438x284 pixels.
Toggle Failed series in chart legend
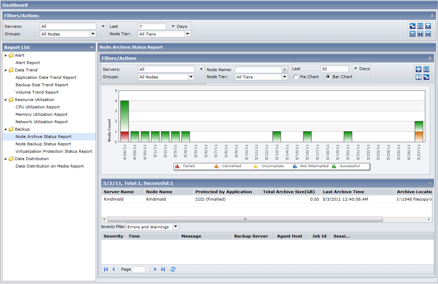[x=185, y=166]
